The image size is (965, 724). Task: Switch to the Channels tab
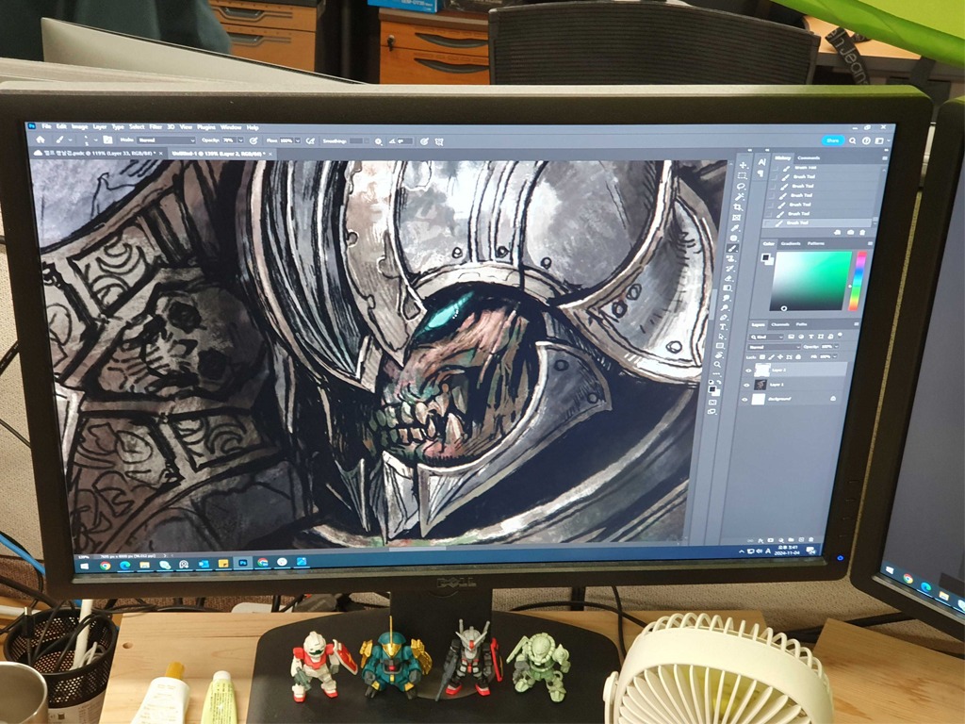coord(781,324)
